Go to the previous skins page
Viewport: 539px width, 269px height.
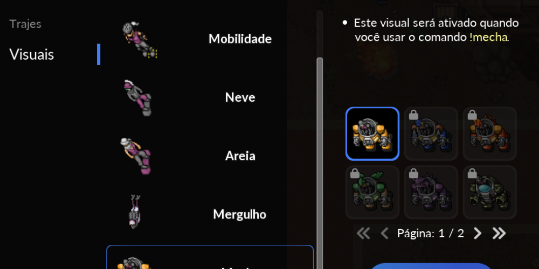(385, 233)
